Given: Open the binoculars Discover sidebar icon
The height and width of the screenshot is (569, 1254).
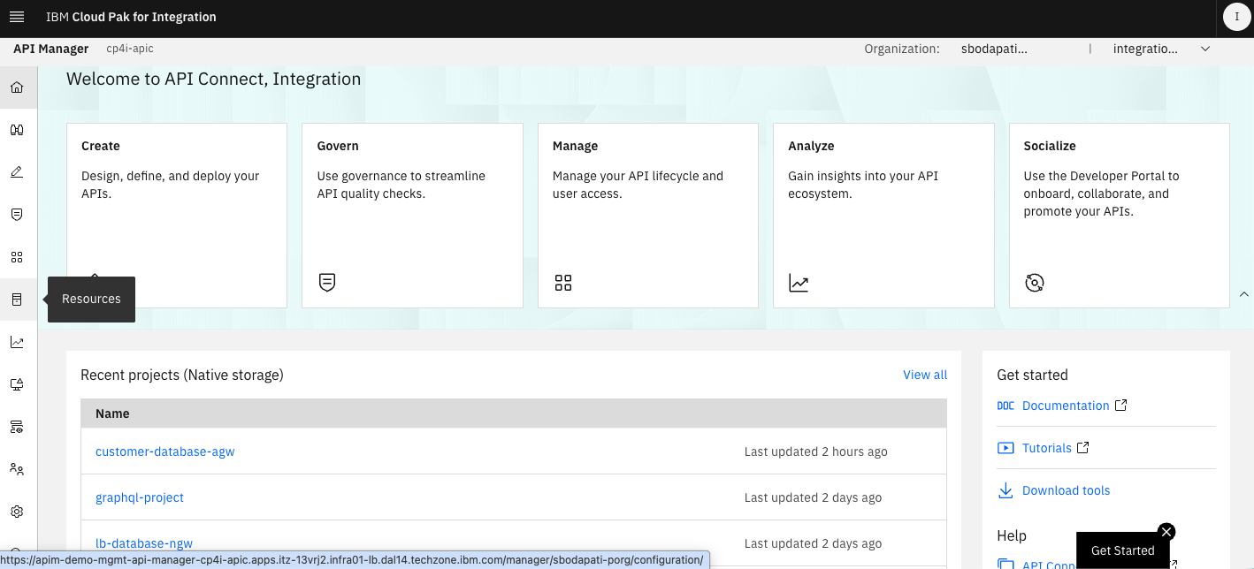Looking at the screenshot, I should (x=17, y=130).
